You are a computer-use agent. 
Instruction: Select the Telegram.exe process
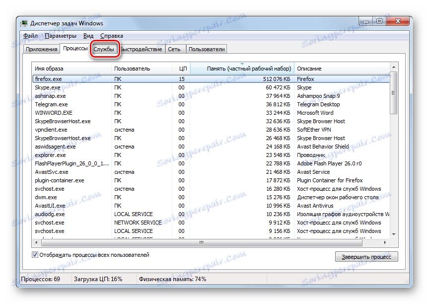211,104
